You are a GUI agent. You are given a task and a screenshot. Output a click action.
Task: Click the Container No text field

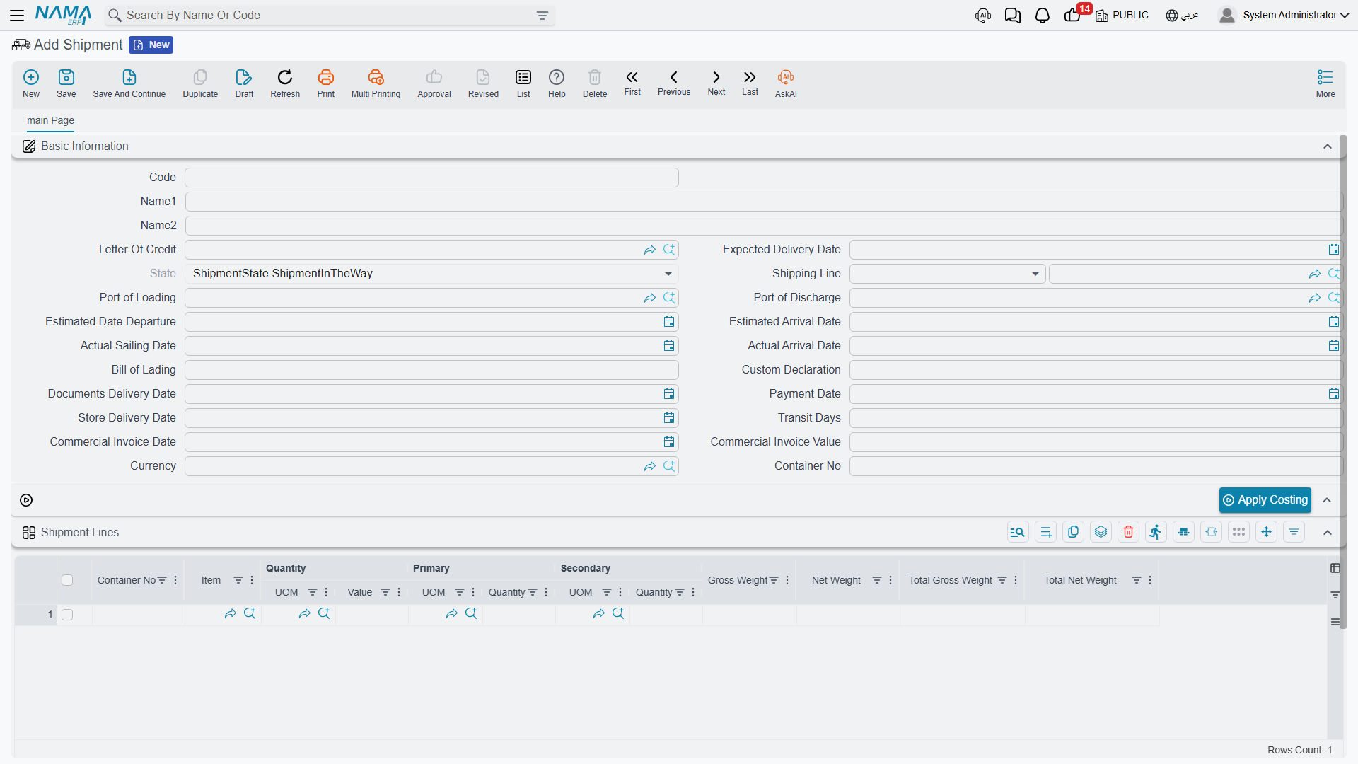1096,466
